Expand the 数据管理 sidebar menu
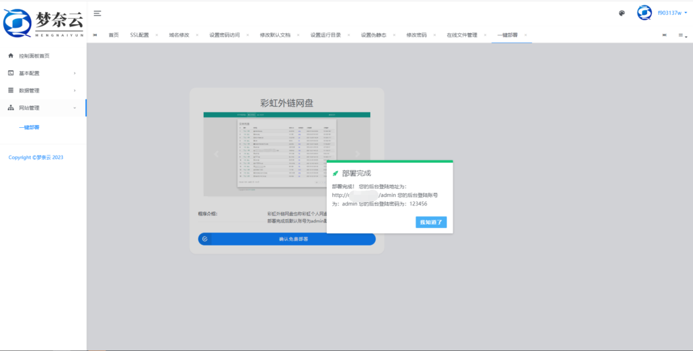 pyautogui.click(x=43, y=90)
